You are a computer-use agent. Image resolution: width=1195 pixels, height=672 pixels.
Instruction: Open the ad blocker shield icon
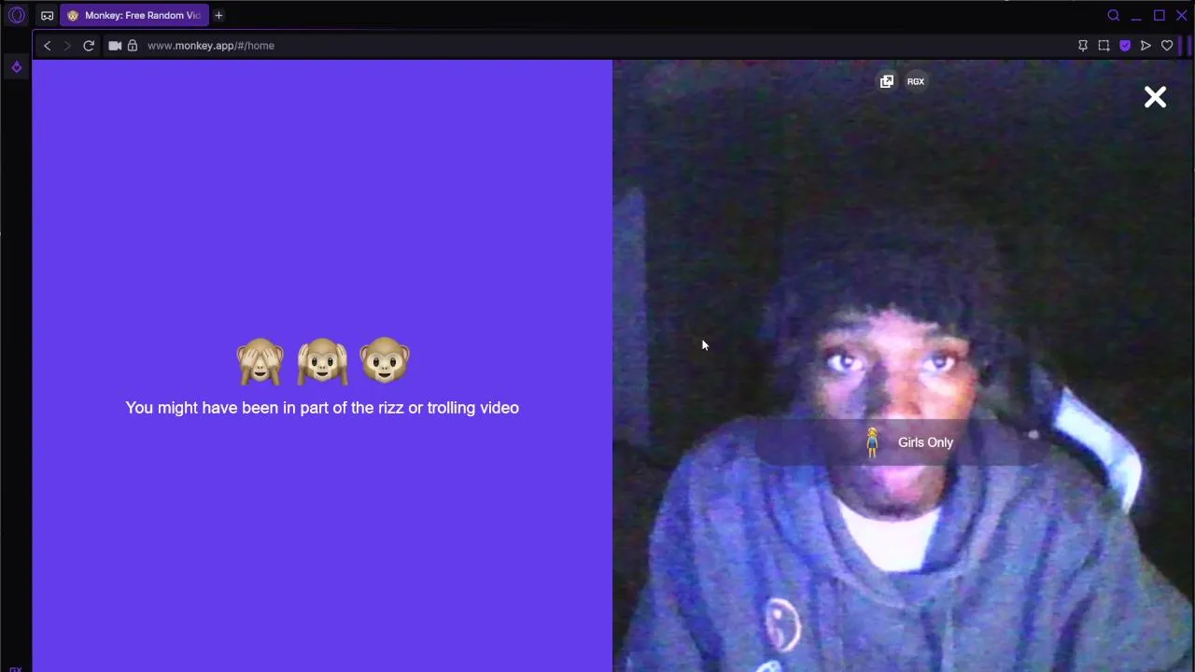pos(1125,45)
